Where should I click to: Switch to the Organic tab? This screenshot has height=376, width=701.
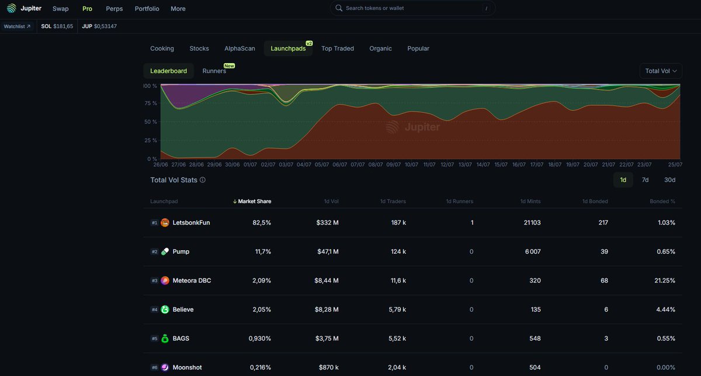pyautogui.click(x=381, y=49)
